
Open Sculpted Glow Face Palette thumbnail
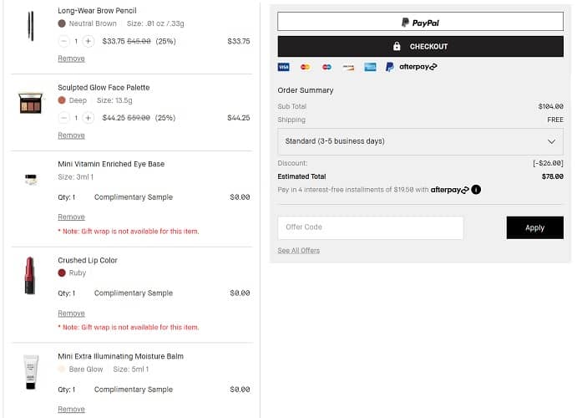click(29, 103)
